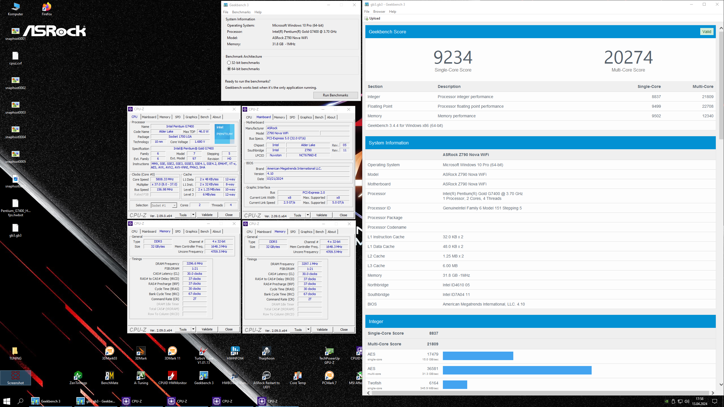724x407 pixels.
Task: Open the snaphsot0003 image file
Action: click(x=15, y=108)
